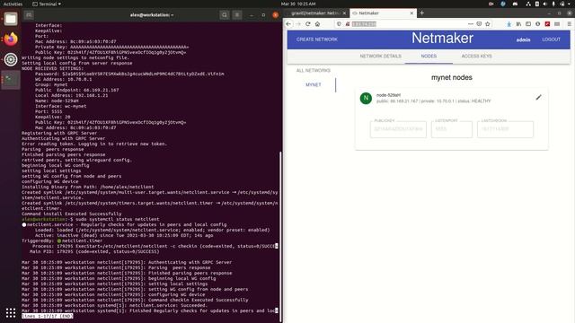This screenshot has width=575, height=323.
Task: Open the round settings app in dock
Action: (11, 59)
